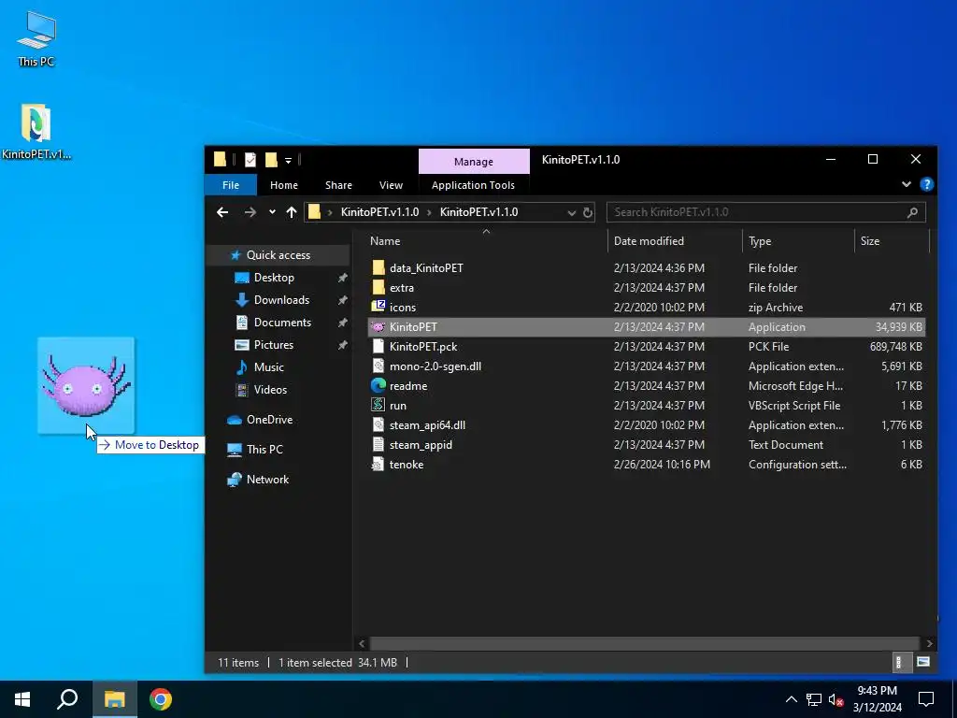Show hidden tray icons chevron
Image resolution: width=957 pixels, height=718 pixels.
[x=791, y=699]
